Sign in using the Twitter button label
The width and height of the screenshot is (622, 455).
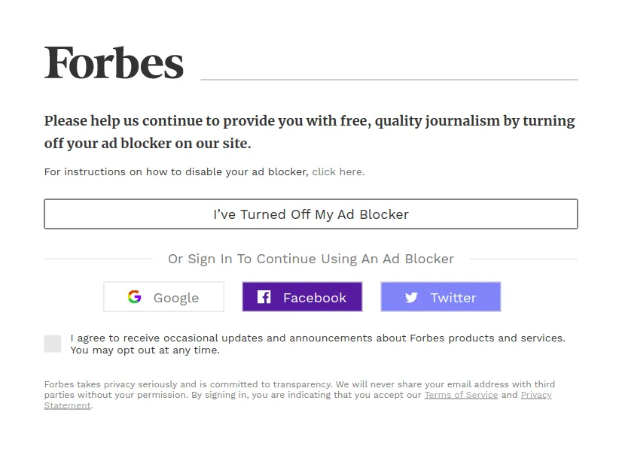[x=453, y=298]
